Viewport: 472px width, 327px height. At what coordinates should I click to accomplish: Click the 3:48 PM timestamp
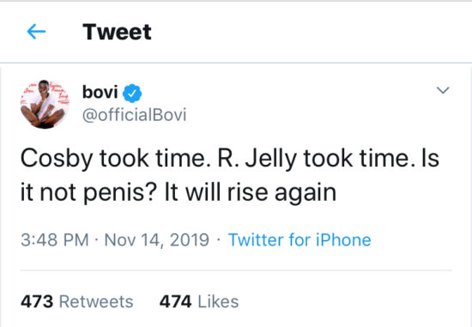(55, 240)
